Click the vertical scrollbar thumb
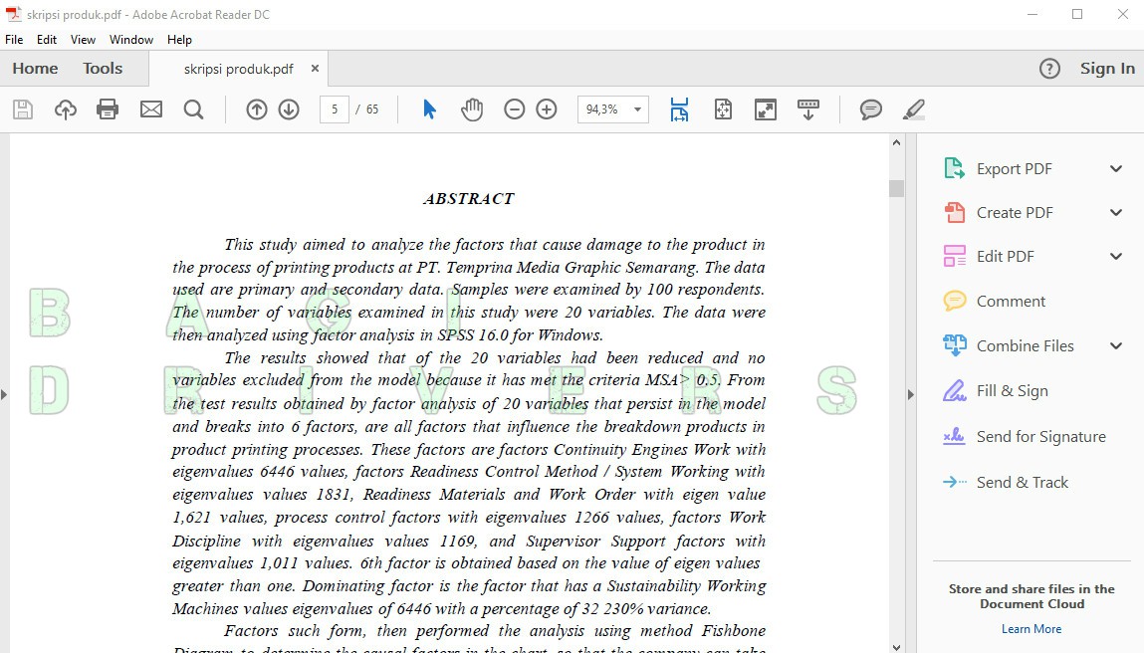This screenshot has width=1144, height=653. pos(896,188)
